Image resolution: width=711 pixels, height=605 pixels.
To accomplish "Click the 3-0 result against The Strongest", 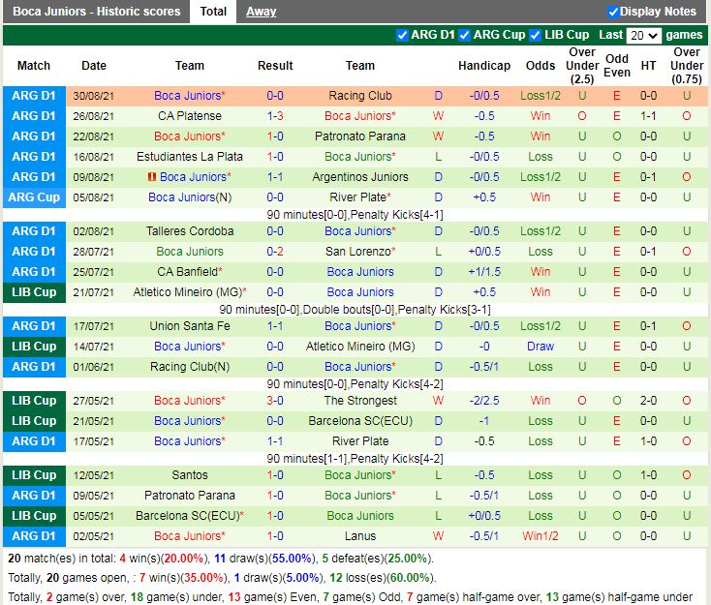I will pos(275,401).
